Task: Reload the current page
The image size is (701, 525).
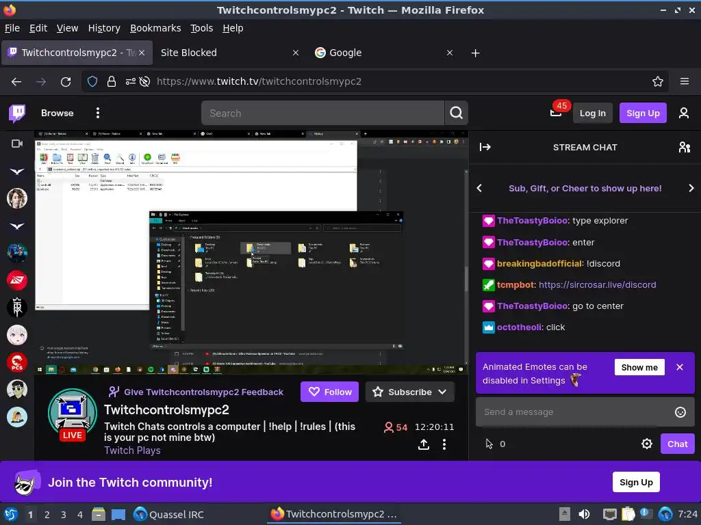Action: click(x=66, y=82)
